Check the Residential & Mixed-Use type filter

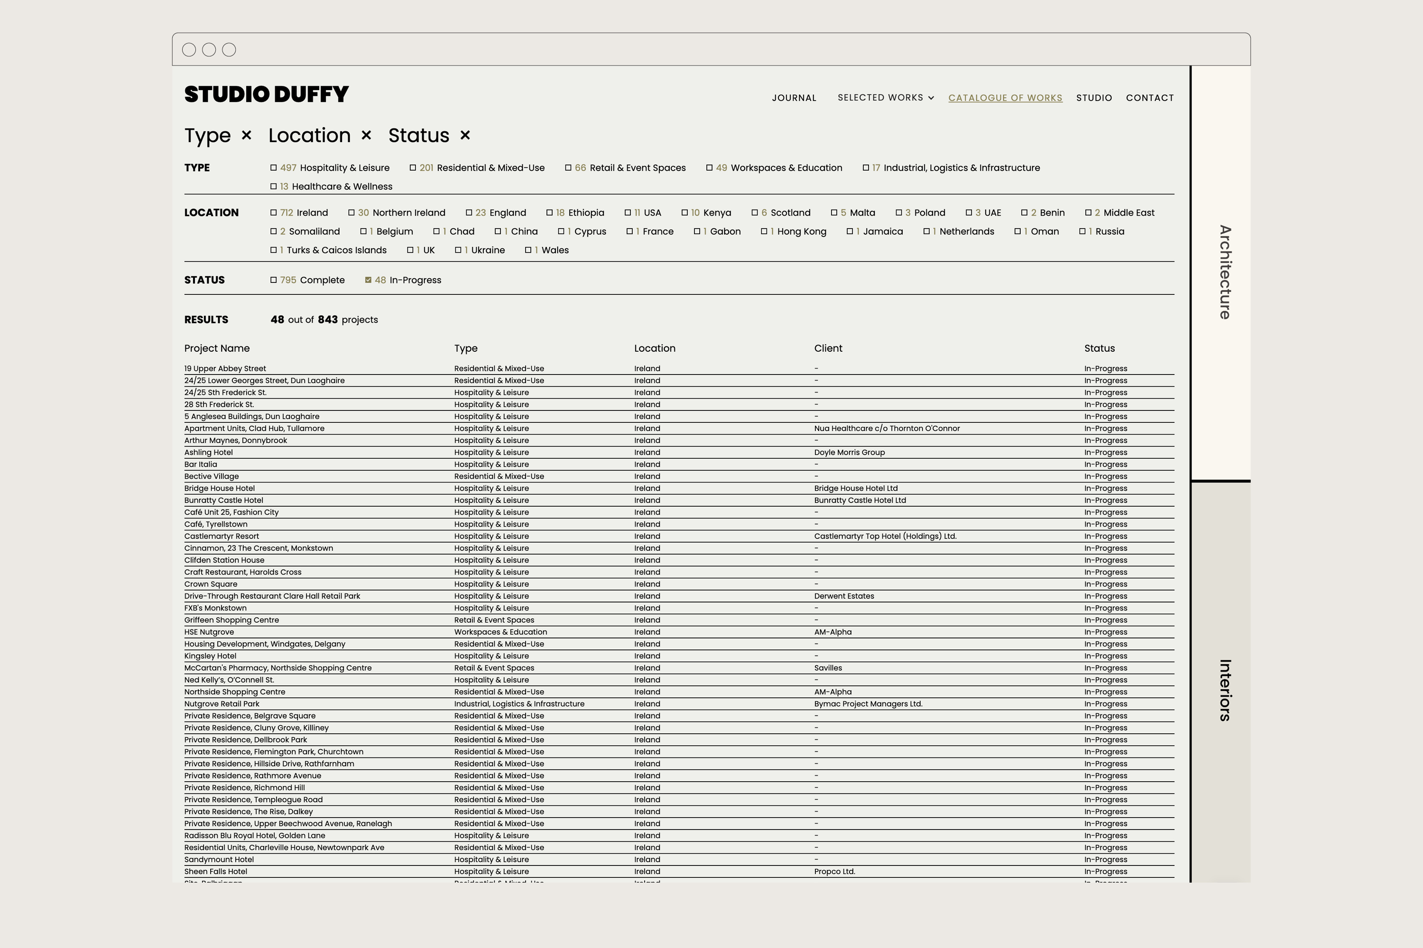(x=413, y=168)
